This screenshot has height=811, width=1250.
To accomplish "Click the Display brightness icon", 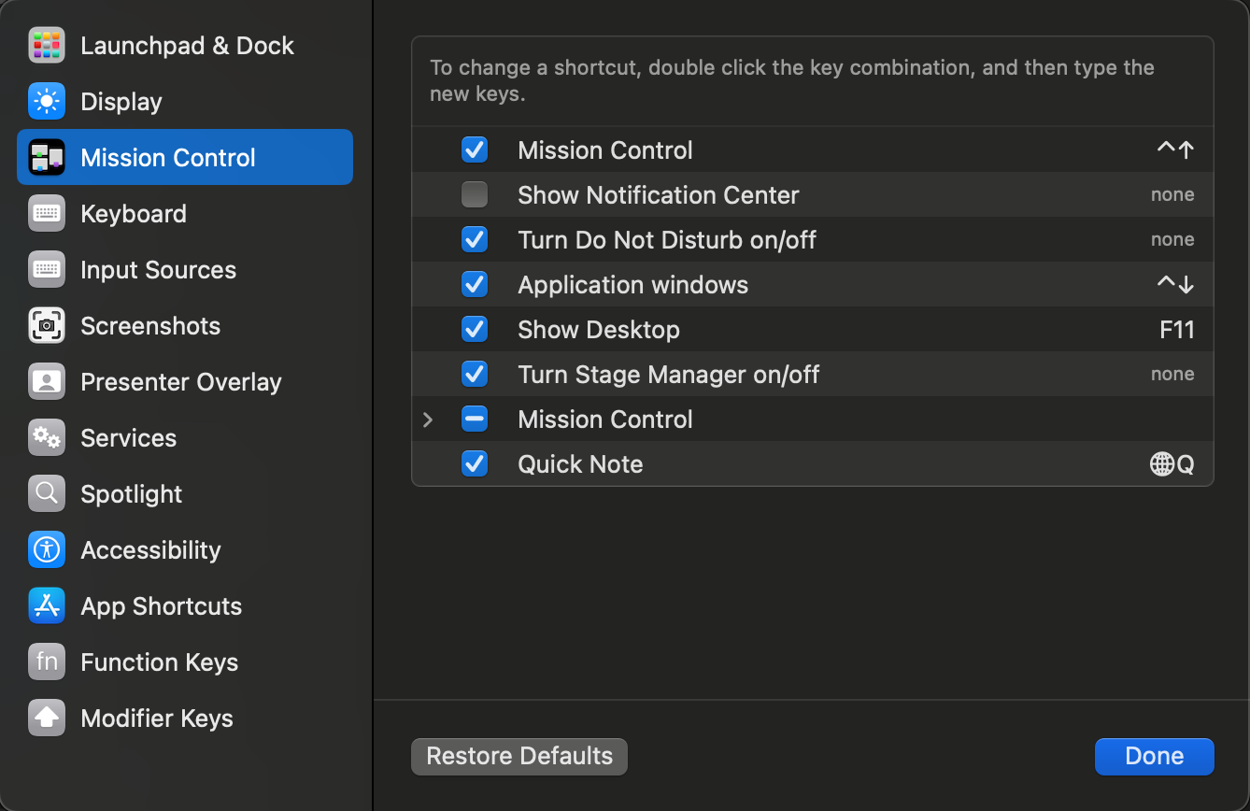I will pos(47,101).
